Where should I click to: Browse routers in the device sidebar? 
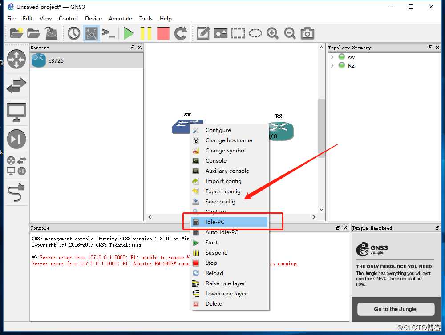16,59
